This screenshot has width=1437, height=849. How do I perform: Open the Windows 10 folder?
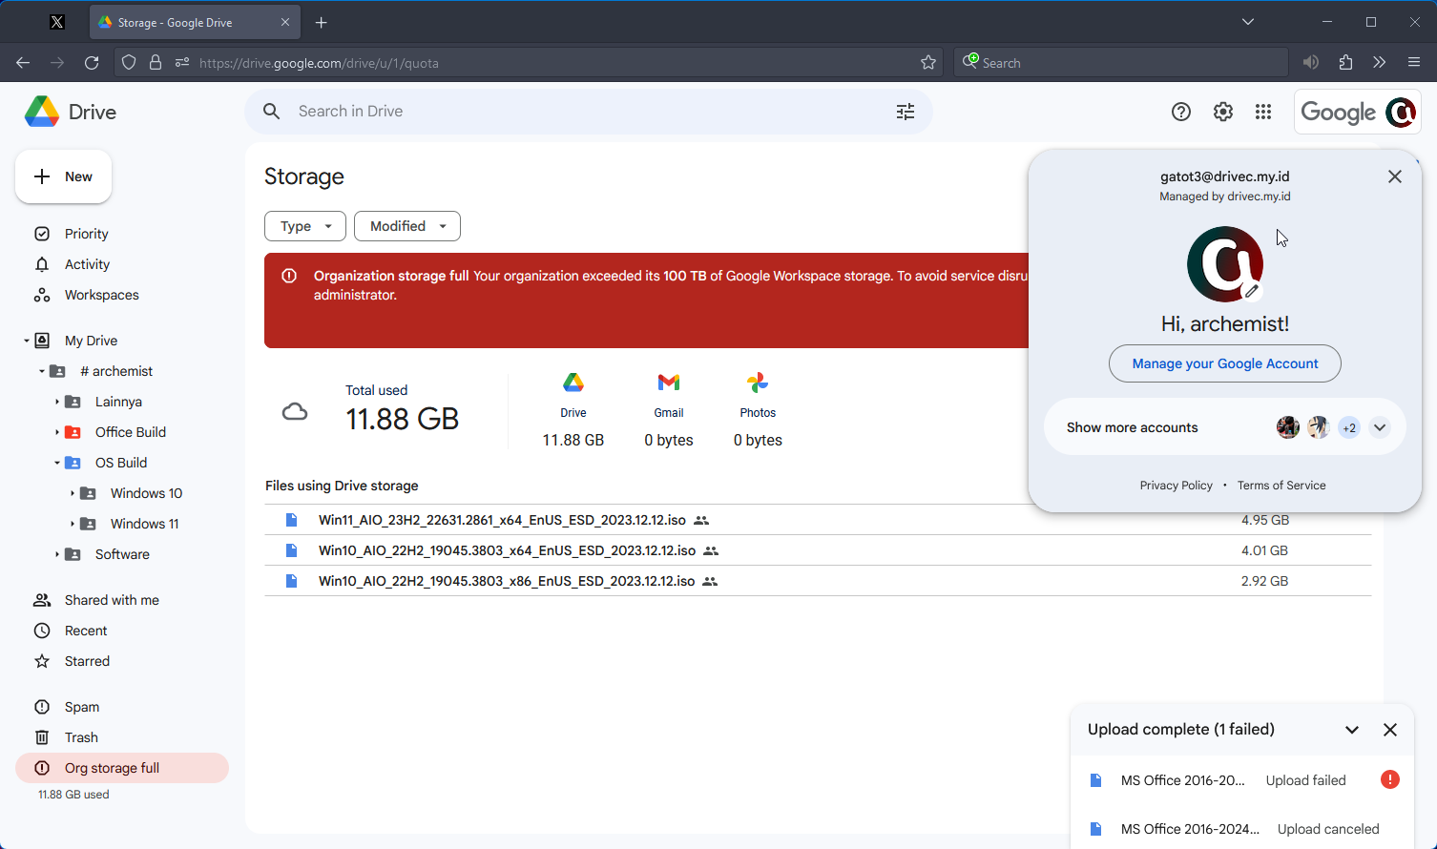click(146, 493)
